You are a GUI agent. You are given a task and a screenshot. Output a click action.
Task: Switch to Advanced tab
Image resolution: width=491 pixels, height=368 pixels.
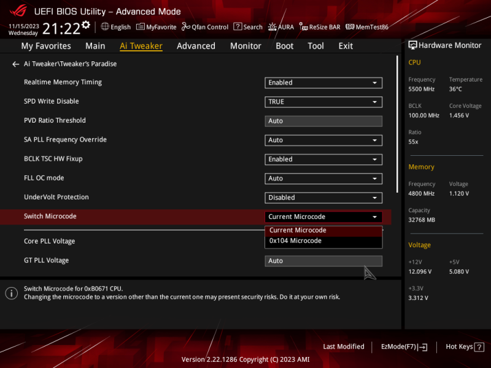(x=196, y=46)
